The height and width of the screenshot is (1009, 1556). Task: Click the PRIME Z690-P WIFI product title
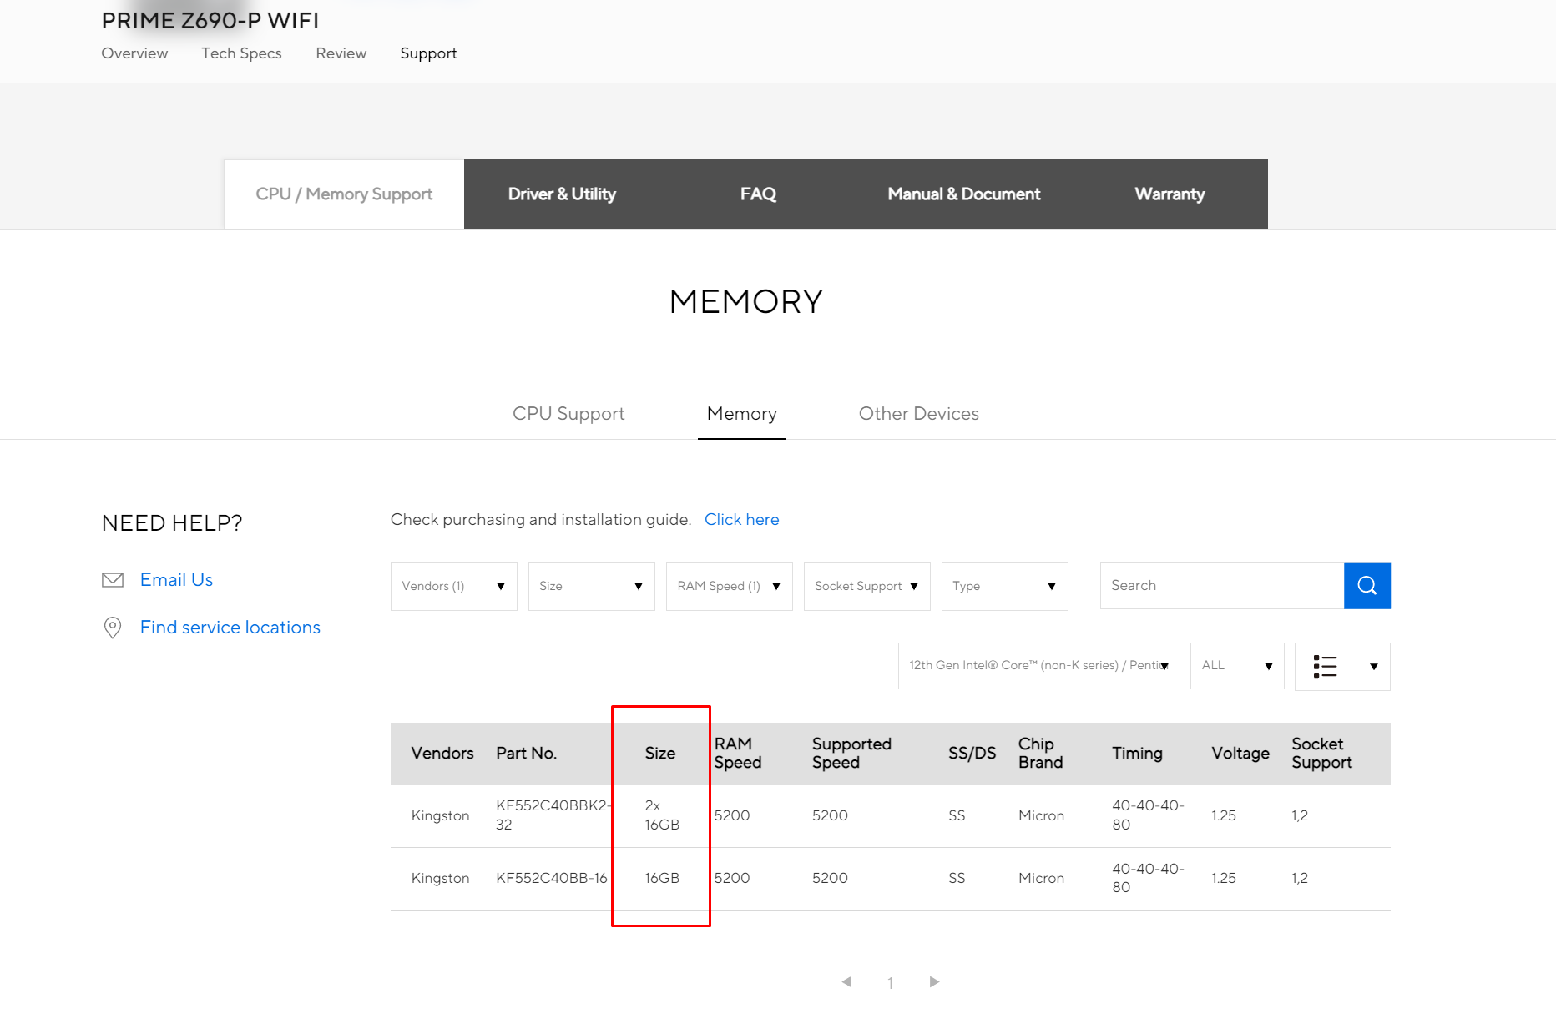point(210,21)
